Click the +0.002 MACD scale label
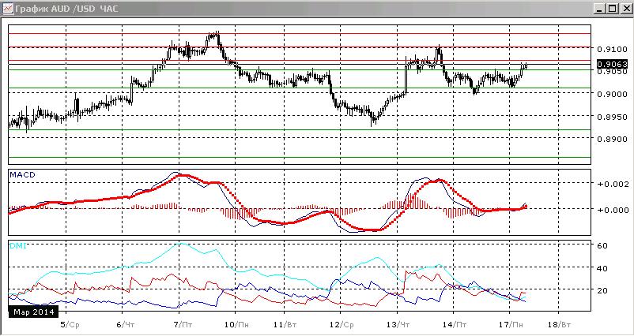Image resolution: width=634 pixels, height=336 pixels. (x=610, y=184)
